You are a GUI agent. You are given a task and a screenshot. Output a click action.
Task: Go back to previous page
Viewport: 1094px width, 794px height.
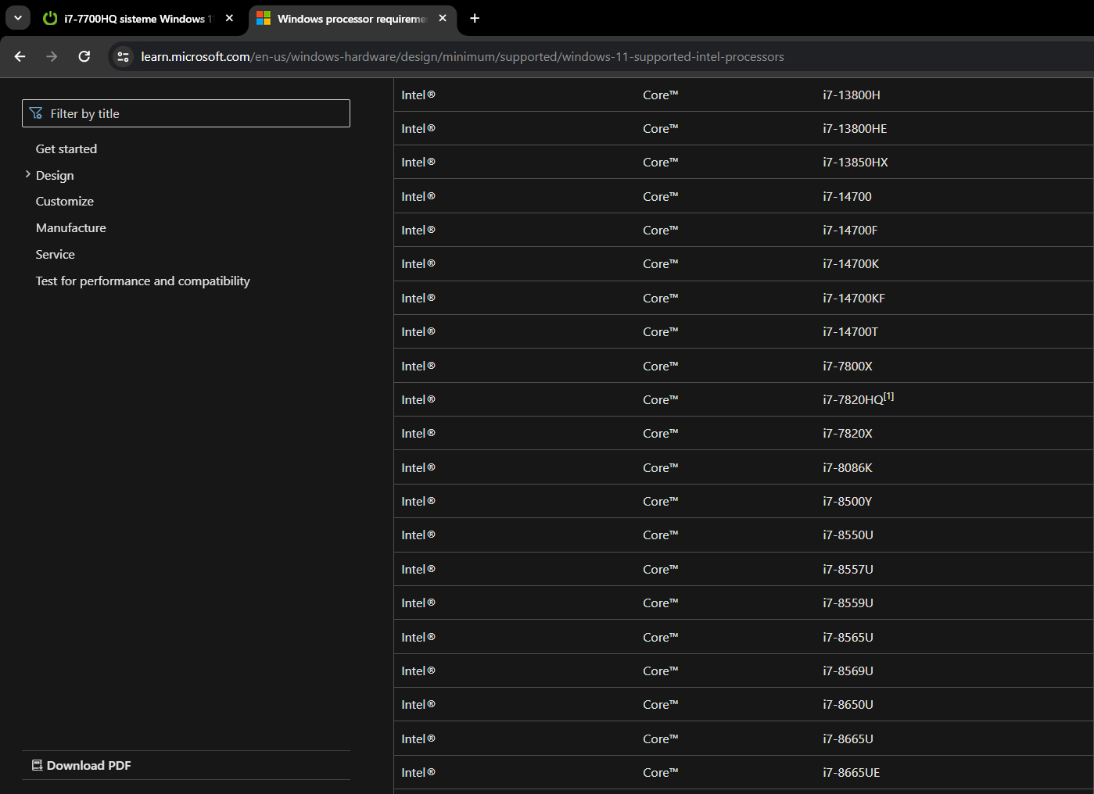[20, 56]
